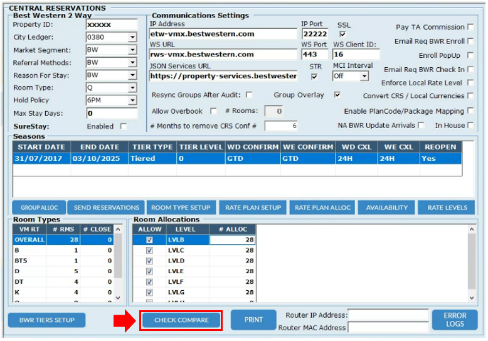Click Room Types scroll down arrow
Screen dimensions: 488x341
118,298
